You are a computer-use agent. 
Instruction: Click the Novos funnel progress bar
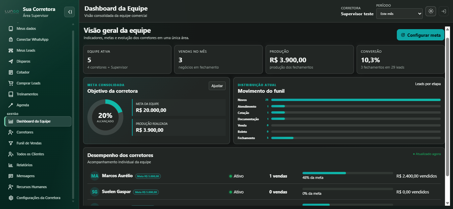click(356, 100)
